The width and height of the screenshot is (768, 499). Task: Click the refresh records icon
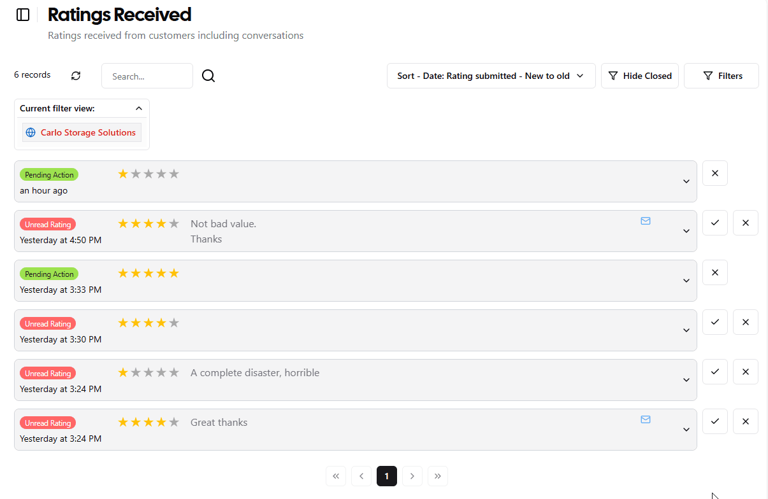pos(76,76)
